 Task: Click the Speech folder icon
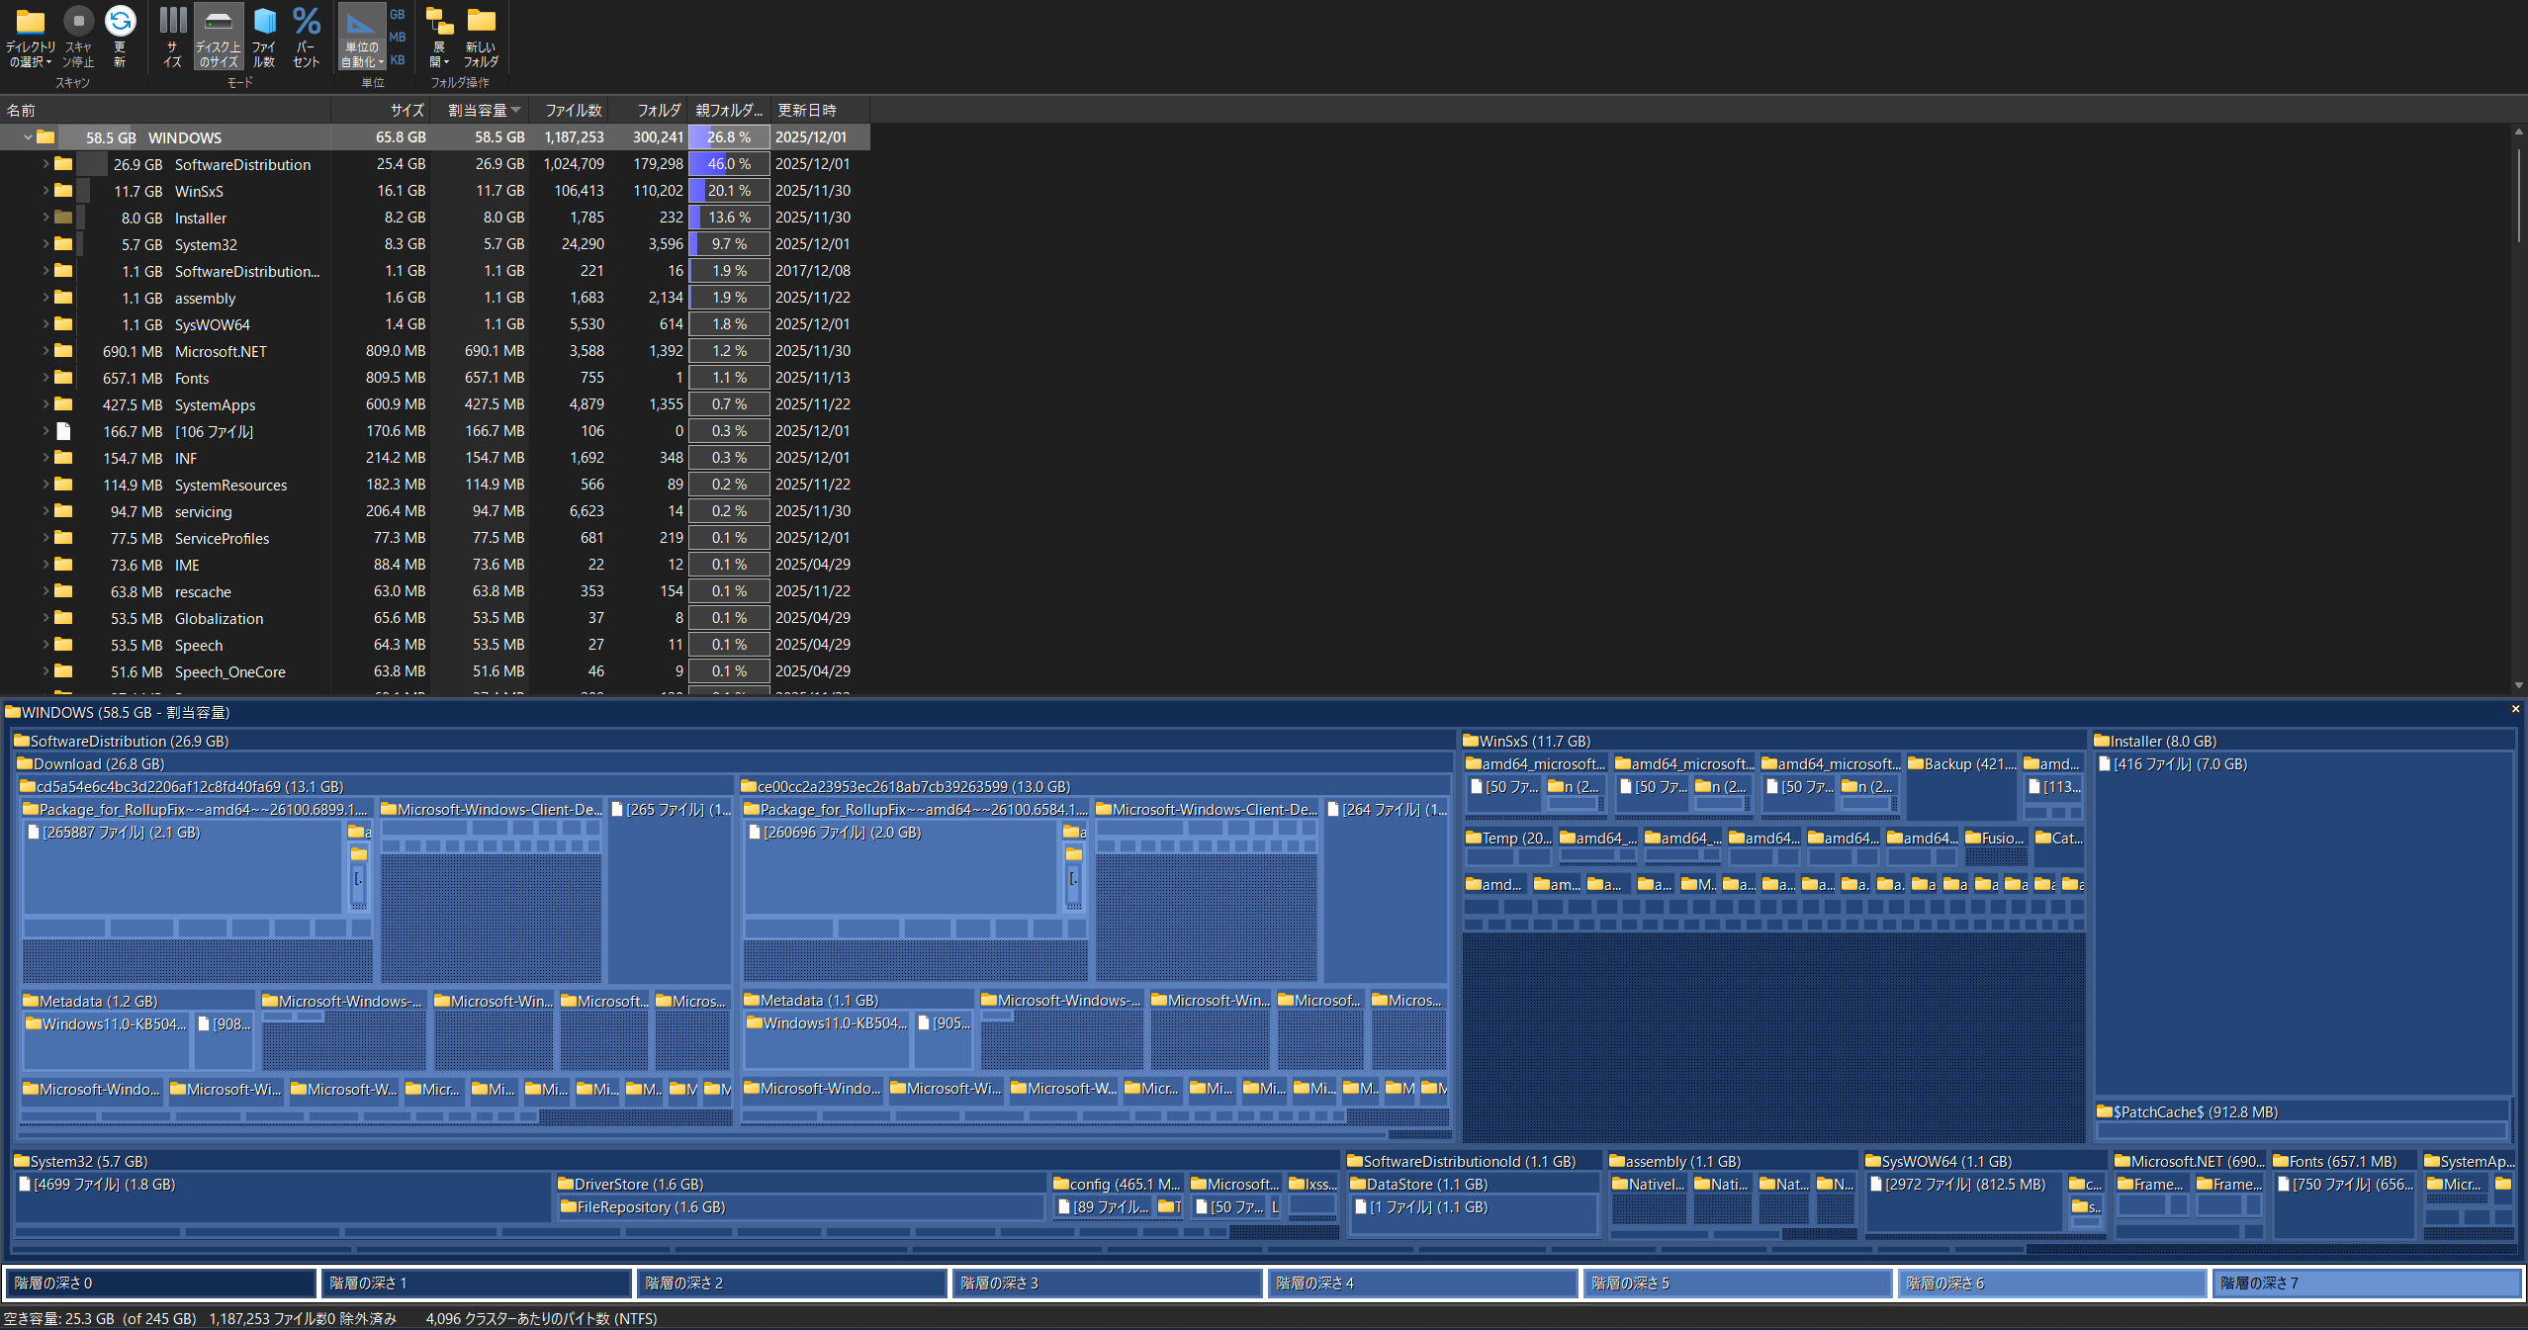(x=63, y=645)
